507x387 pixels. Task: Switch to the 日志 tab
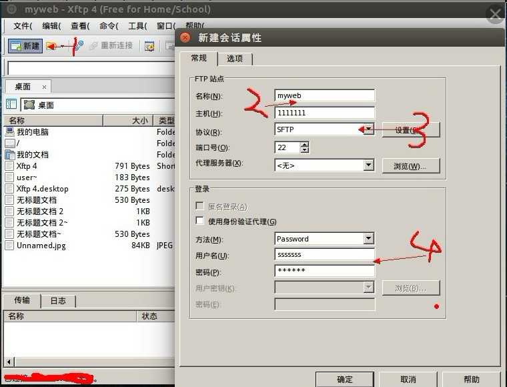coord(58,301)
